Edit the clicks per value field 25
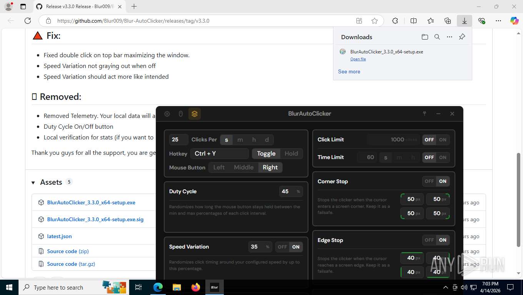The height and width of the screenshot is (295, 523). pos(179,140)
